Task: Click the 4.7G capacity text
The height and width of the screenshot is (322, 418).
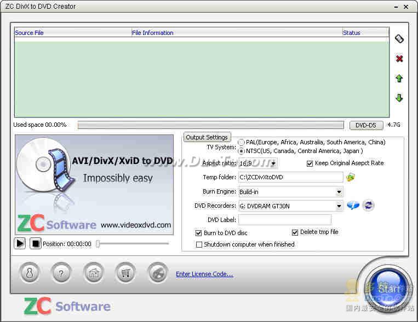Action: tap(394, 125)
